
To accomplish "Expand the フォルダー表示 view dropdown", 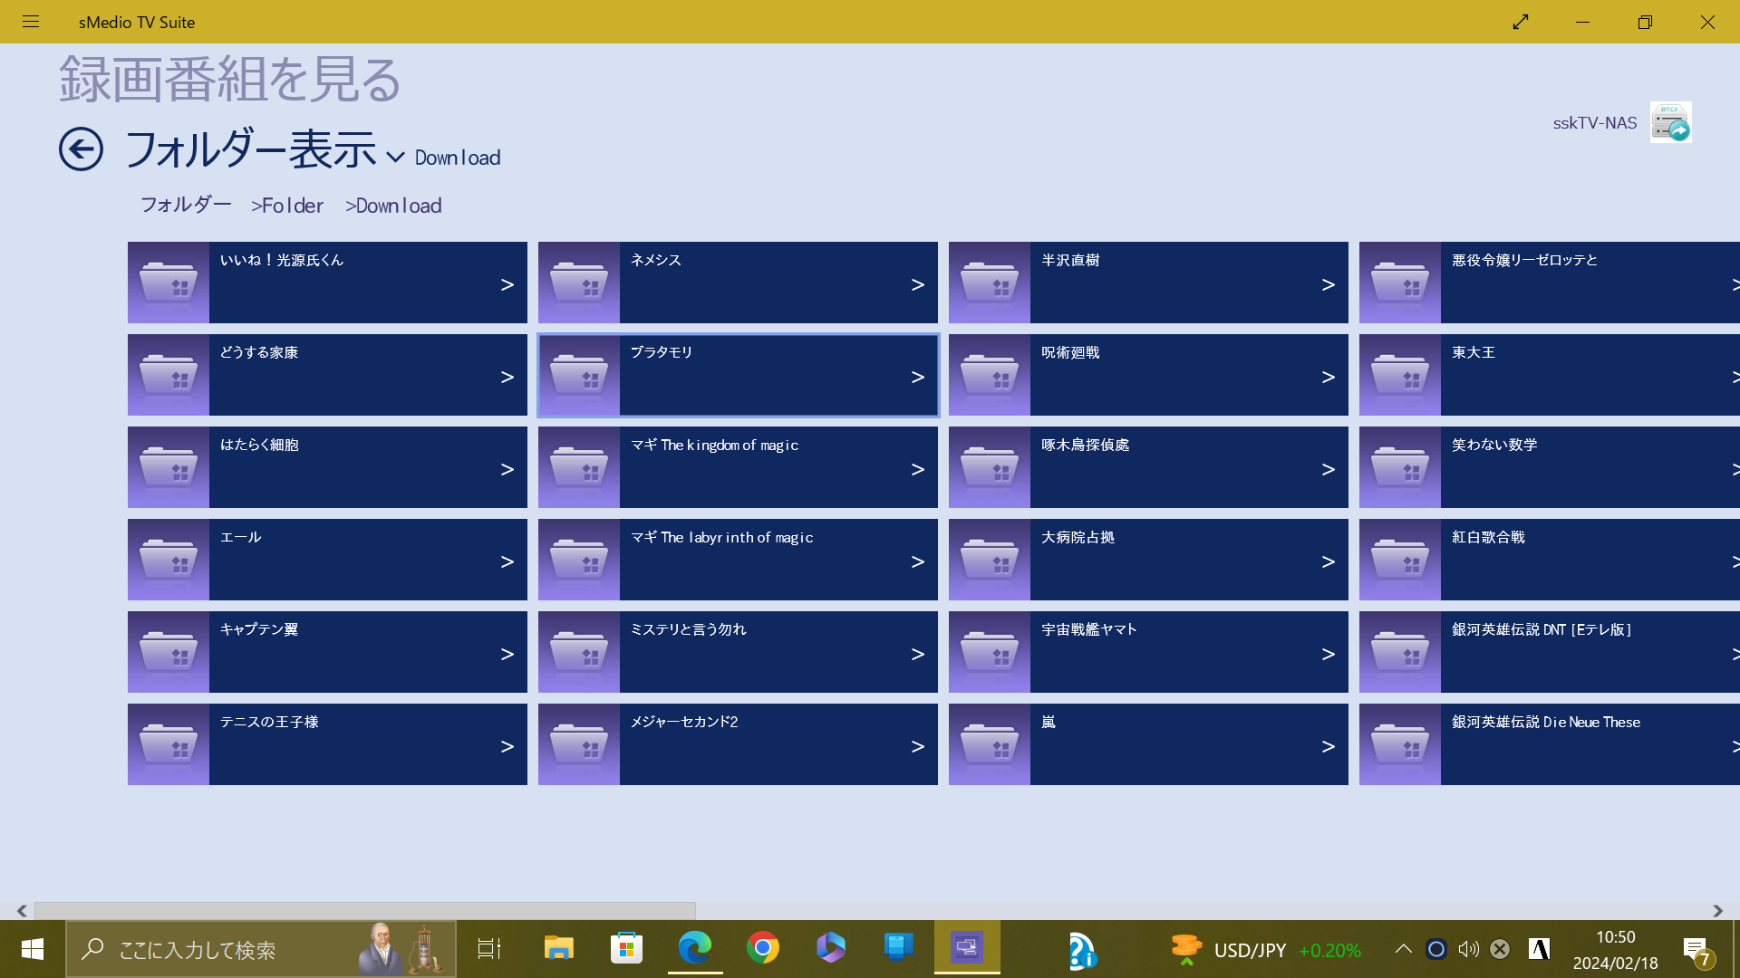I will [x=395, y=157].
